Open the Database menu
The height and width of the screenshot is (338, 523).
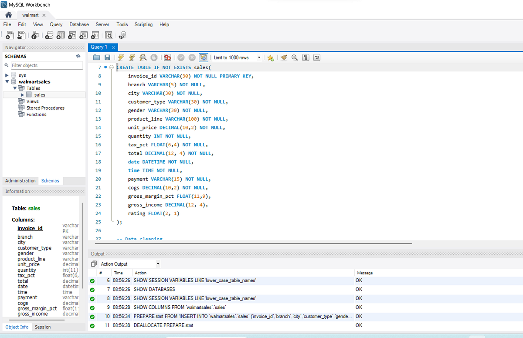[79, 24]
